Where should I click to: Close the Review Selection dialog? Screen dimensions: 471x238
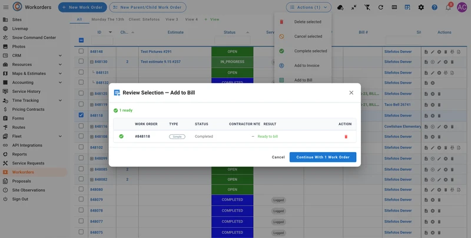tap(351, 92)
